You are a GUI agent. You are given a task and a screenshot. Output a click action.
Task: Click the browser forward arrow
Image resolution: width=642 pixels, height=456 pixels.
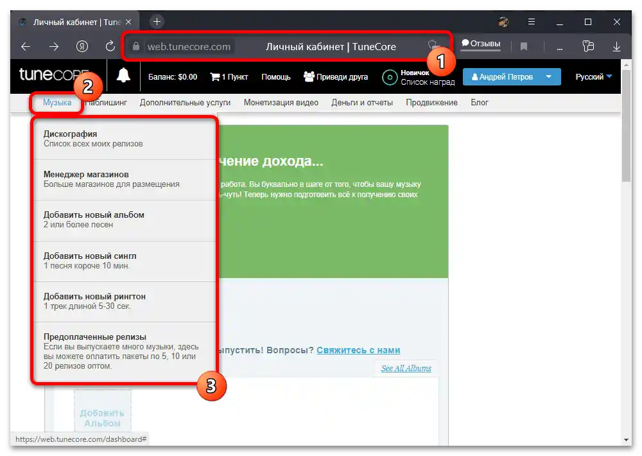click(x=54, y=47)
